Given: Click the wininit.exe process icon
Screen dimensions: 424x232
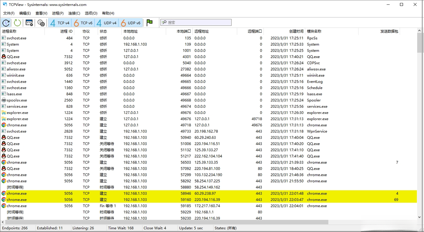Looking at the screenshot, I should pyautogui.click(x=4, y=75).
